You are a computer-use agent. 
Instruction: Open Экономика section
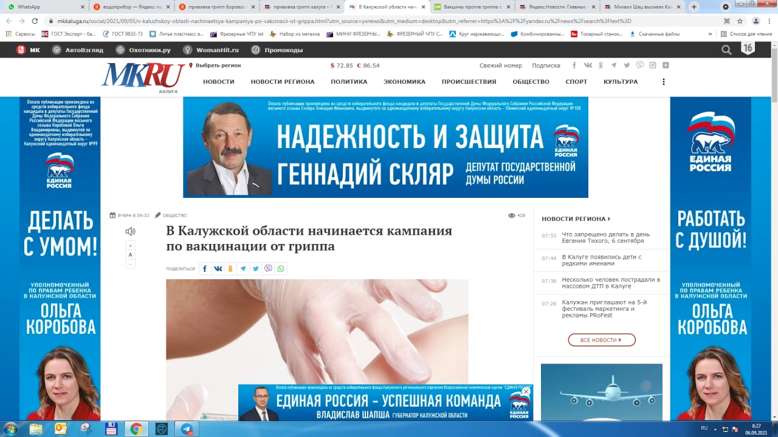tap(404, 81)
